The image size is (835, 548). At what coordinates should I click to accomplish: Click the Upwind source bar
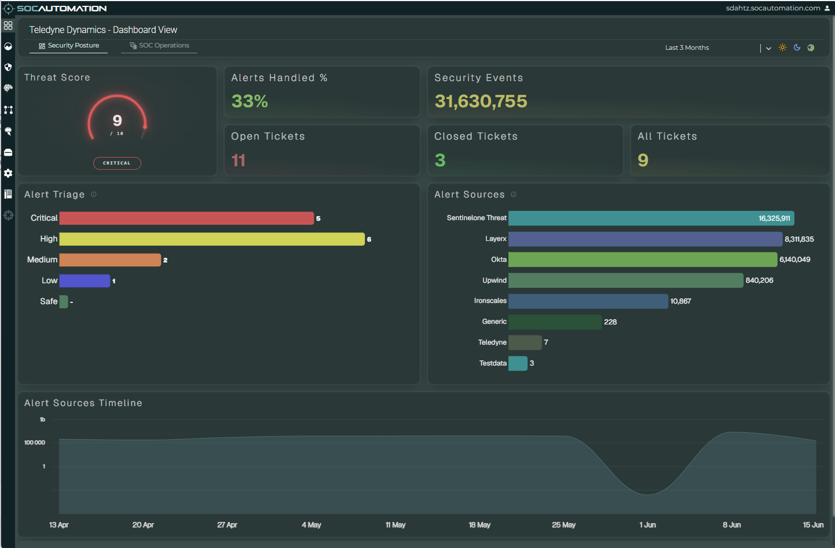[626, 280]
